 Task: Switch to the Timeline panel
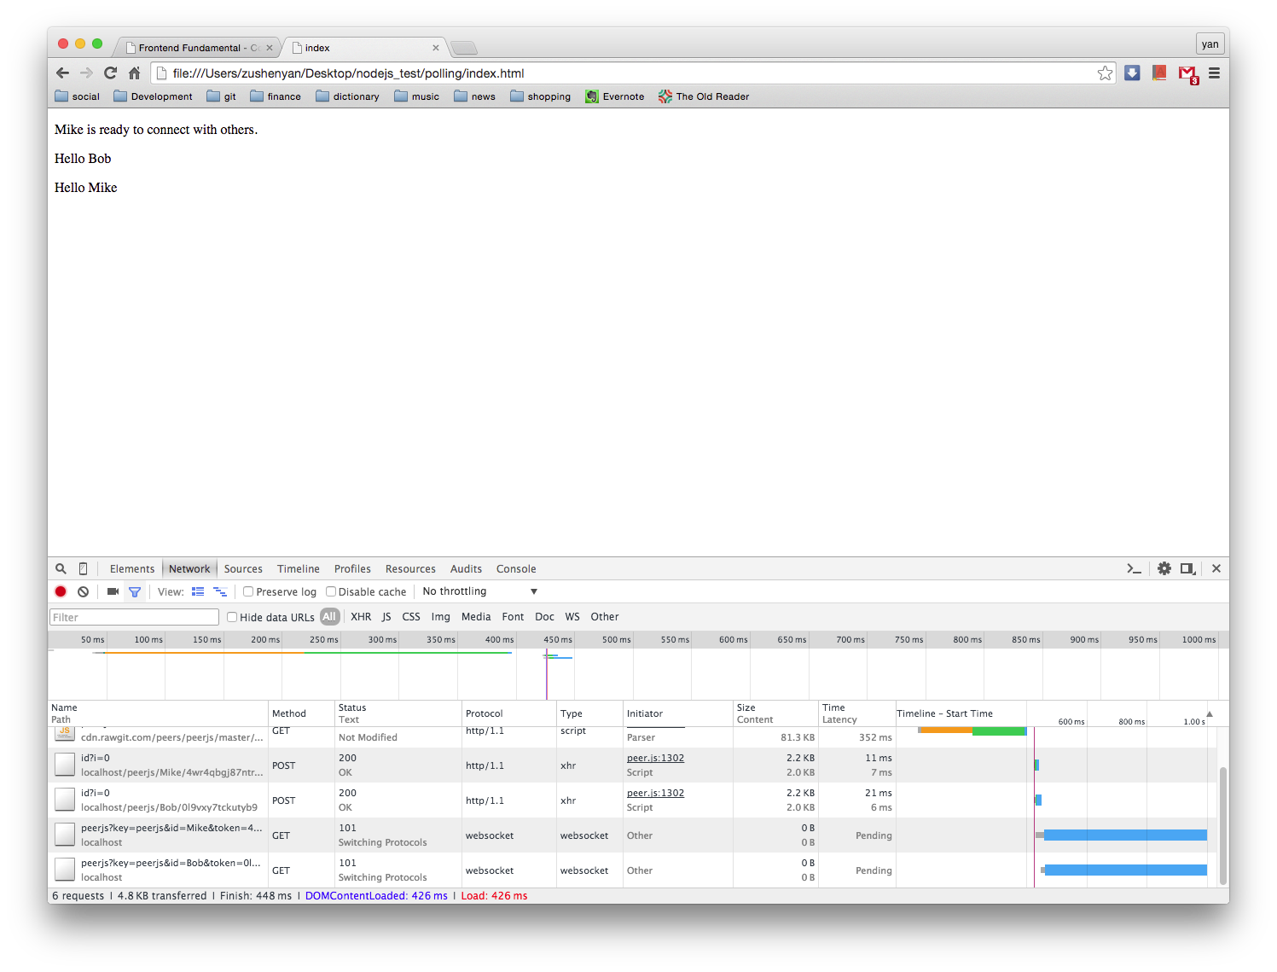[299, 569]
